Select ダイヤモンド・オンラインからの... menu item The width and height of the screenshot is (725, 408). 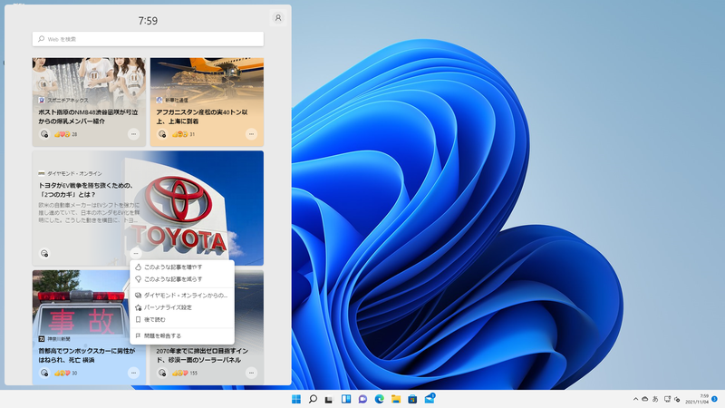(x=182, y=296)
